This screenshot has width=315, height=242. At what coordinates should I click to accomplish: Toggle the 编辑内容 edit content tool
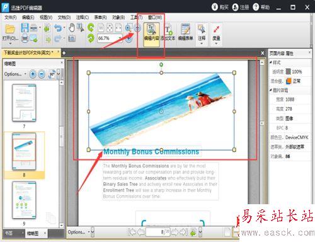(x=151, y=35)
